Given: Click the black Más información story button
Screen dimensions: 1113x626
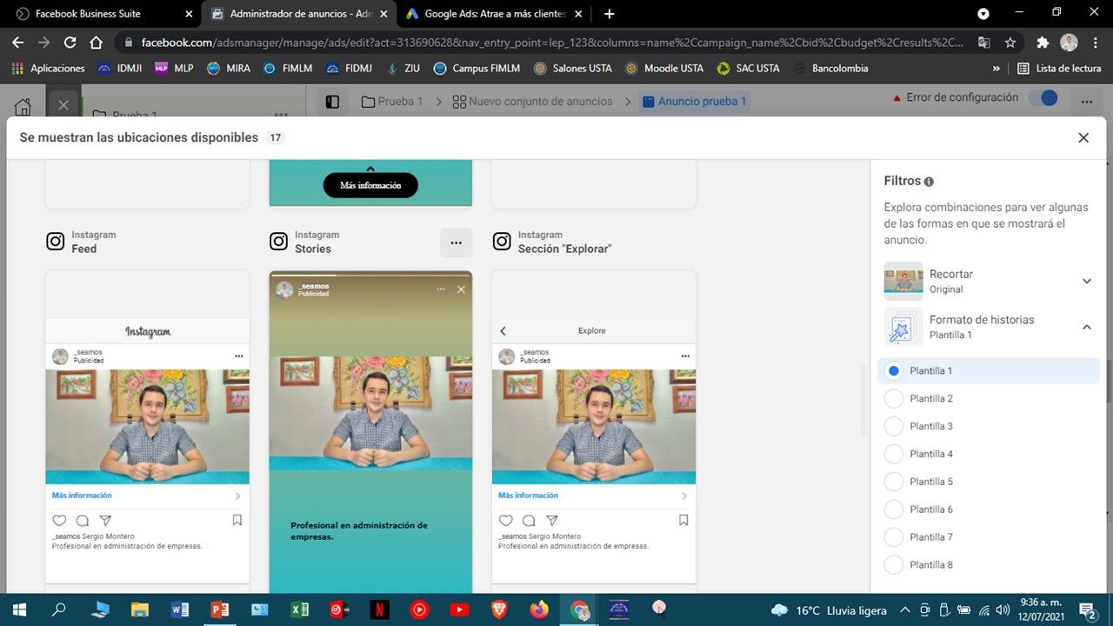Looking at the screenshot, I should [370, 185].
